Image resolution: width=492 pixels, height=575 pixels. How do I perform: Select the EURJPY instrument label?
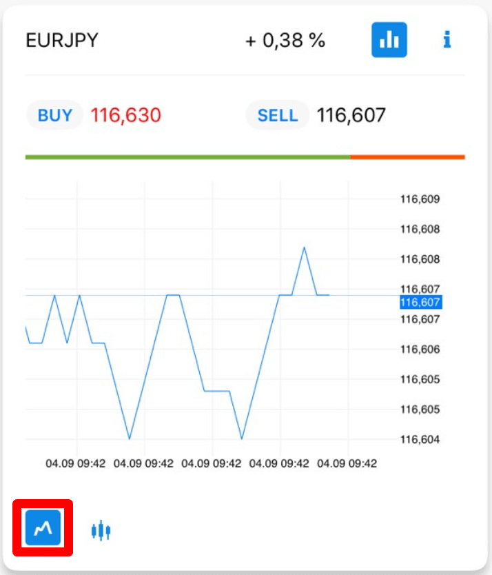[x=62, y=40]
